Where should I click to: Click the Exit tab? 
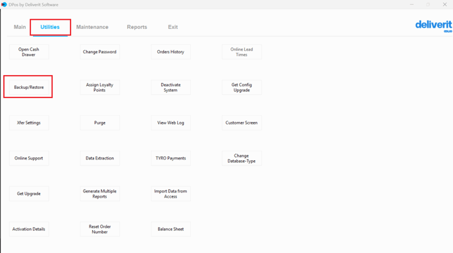coord(173,27)
